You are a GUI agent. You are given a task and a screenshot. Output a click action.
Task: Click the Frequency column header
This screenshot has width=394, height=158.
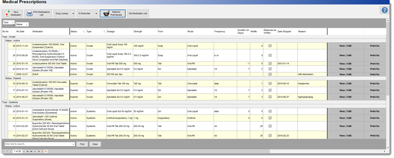(225, 31)
